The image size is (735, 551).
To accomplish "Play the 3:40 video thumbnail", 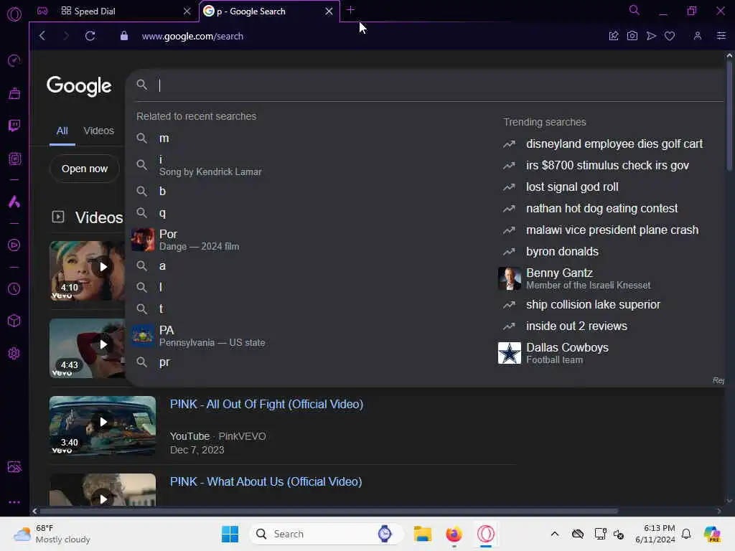I will (x=103, y=425).
